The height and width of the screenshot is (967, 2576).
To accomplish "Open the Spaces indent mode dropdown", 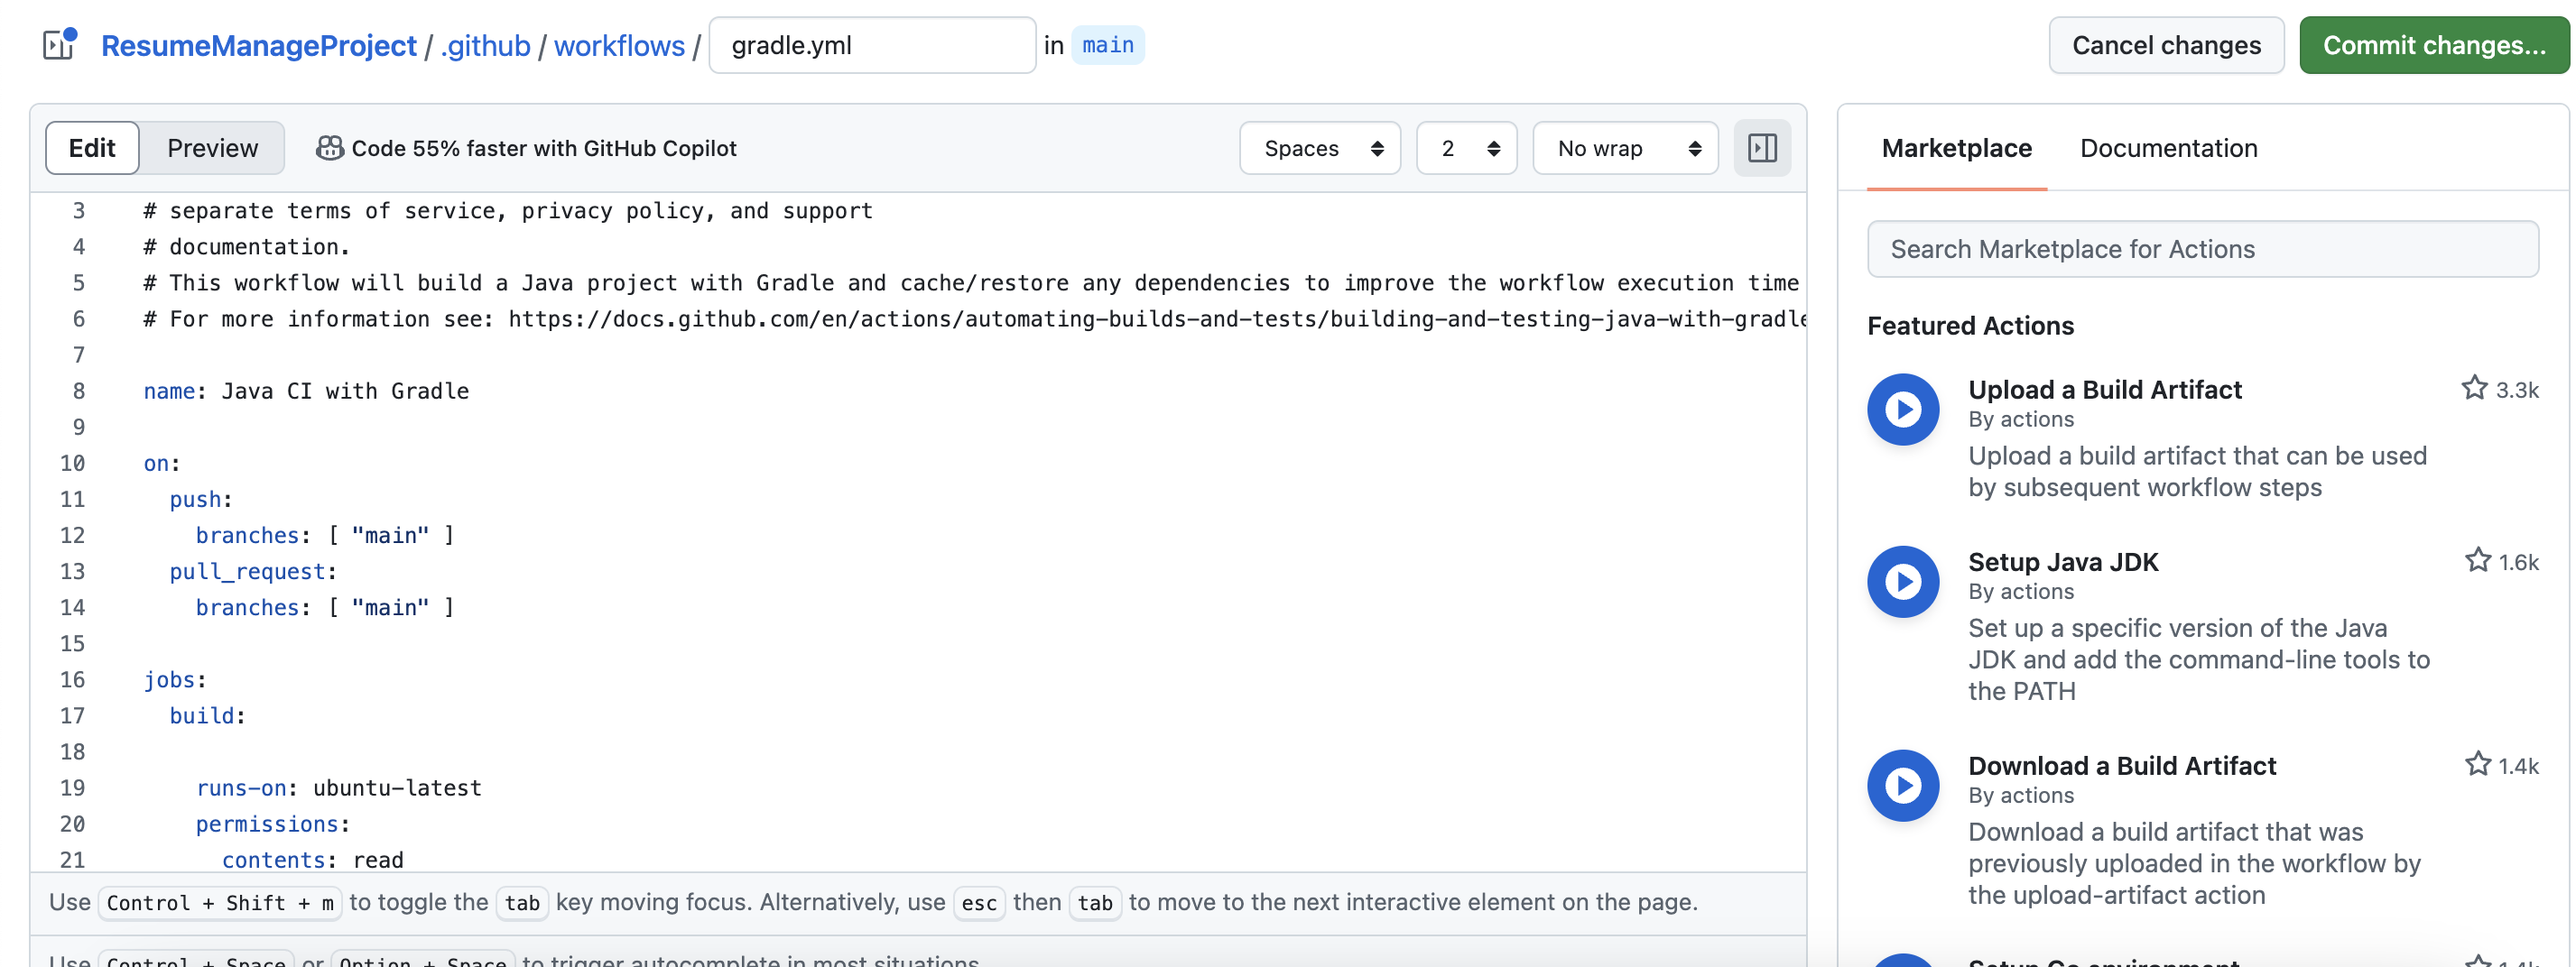I will 1319,148.
